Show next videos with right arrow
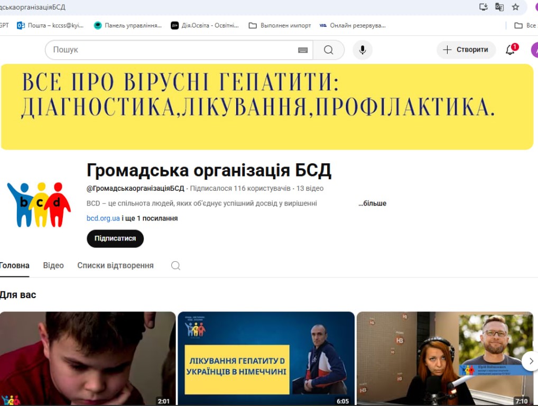This screenshot has height=406, width=538. click(x=531, y=361)
